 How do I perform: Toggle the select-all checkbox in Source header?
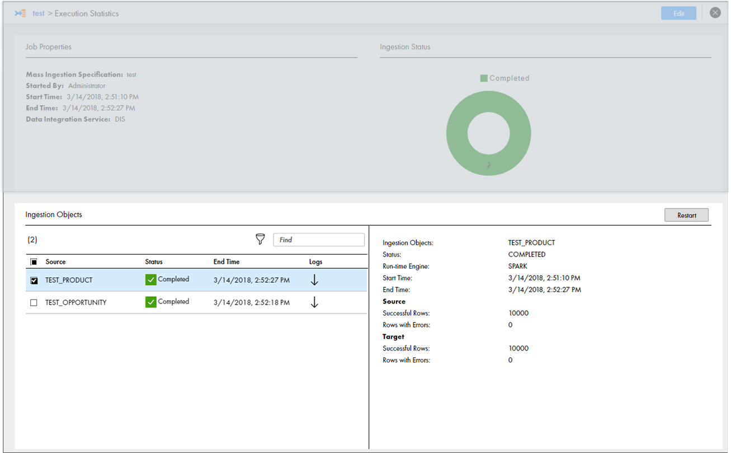34,262
